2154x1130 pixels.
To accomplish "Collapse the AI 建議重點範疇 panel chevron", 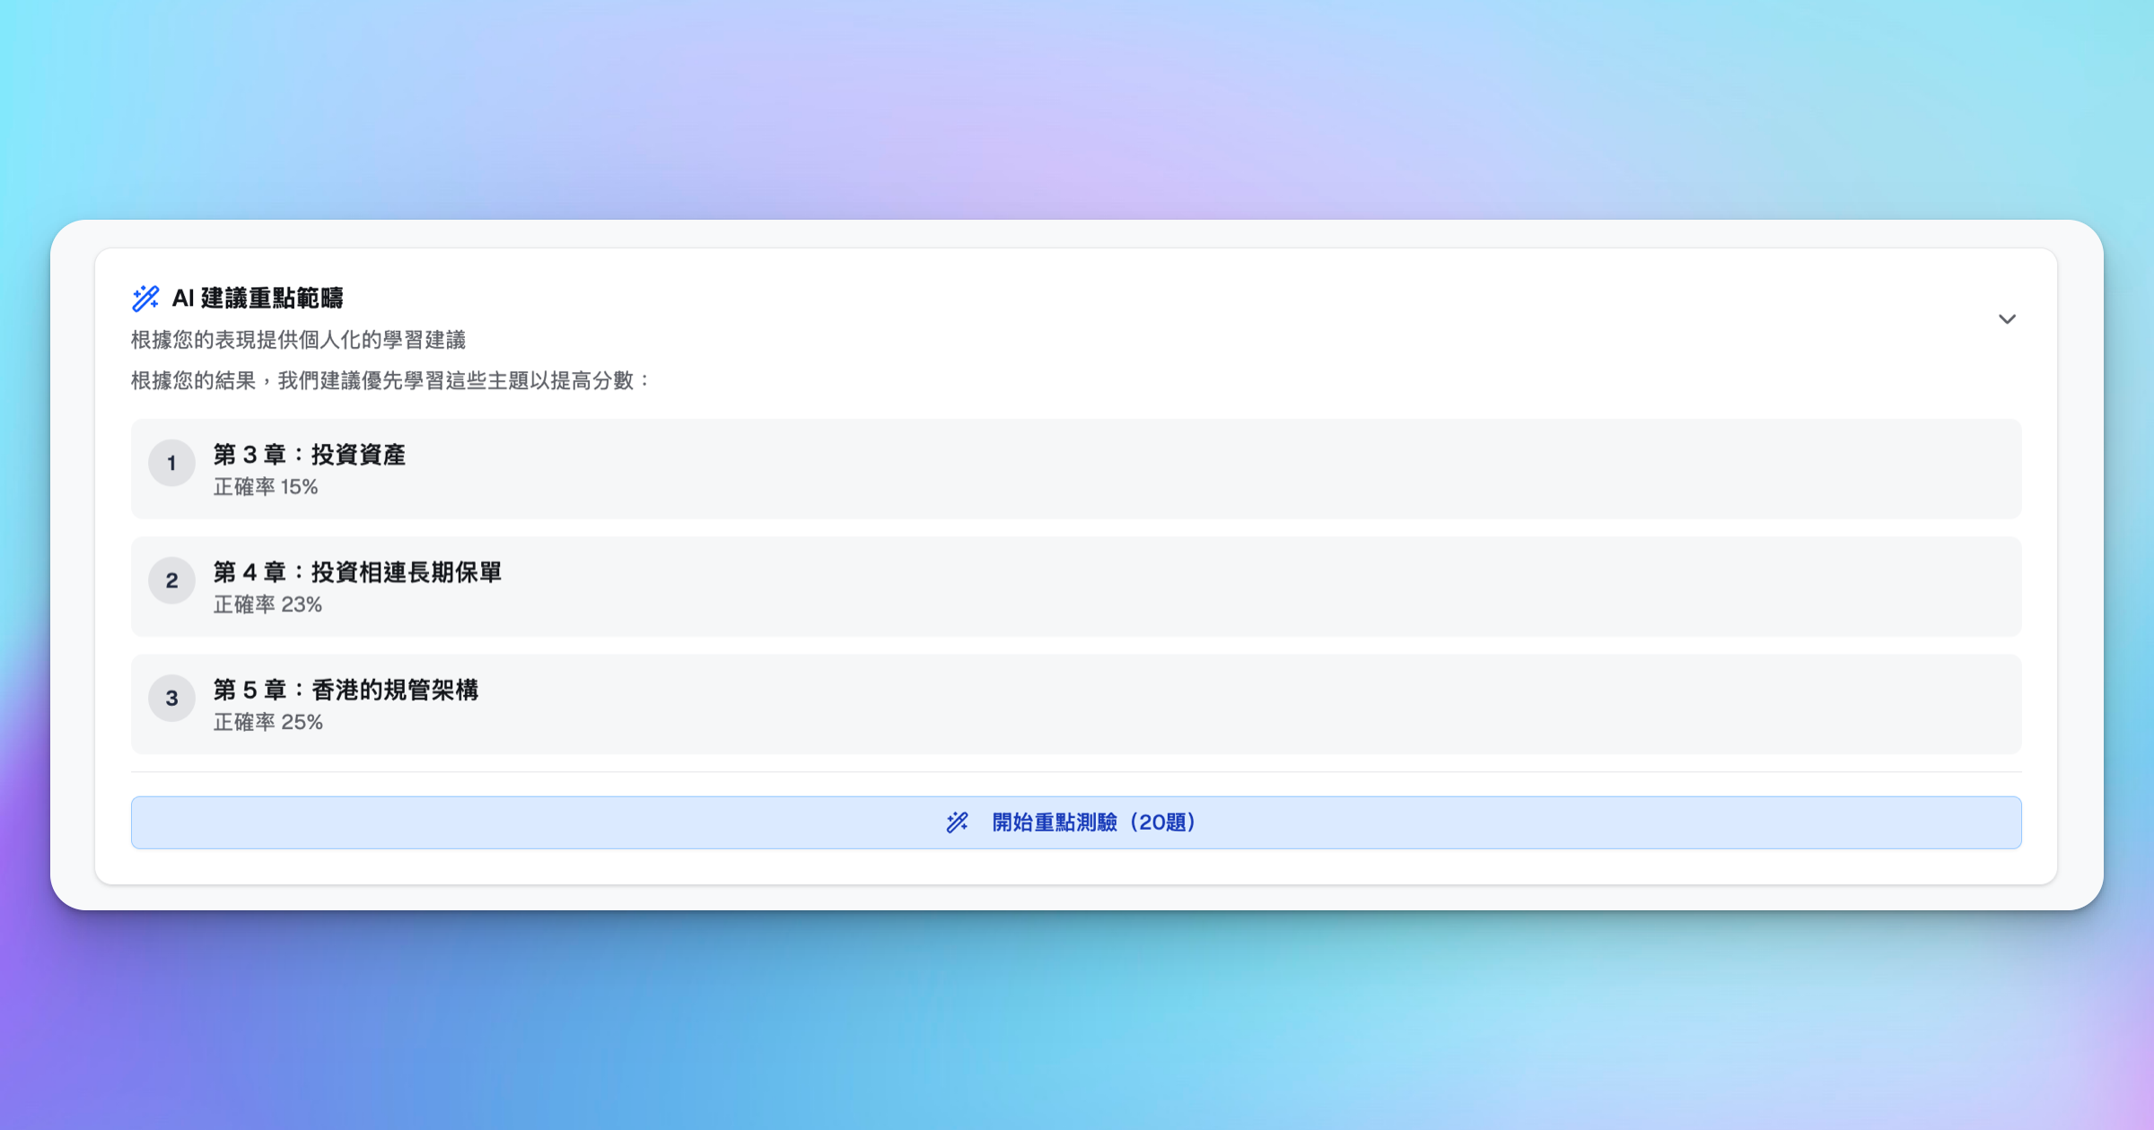I will pyautogui.click(x=2007, y=319).
